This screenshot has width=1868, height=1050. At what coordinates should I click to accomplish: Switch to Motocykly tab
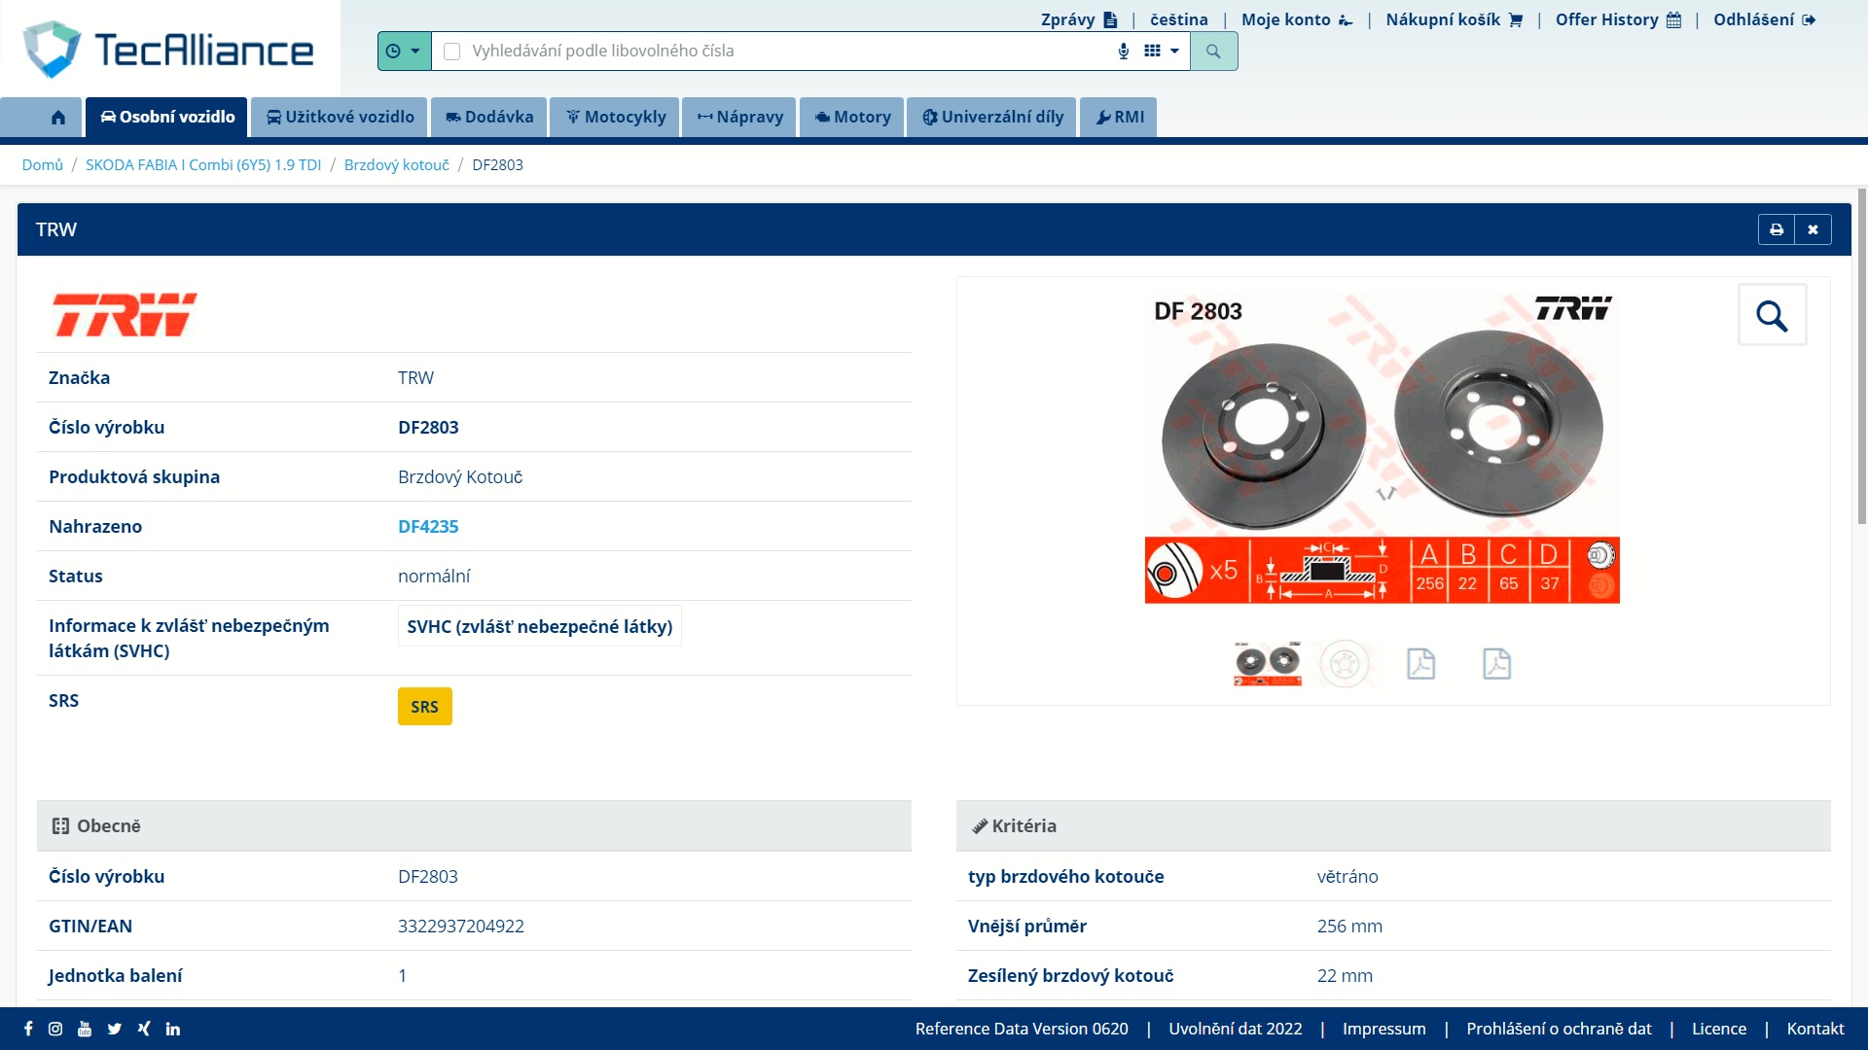615,117
